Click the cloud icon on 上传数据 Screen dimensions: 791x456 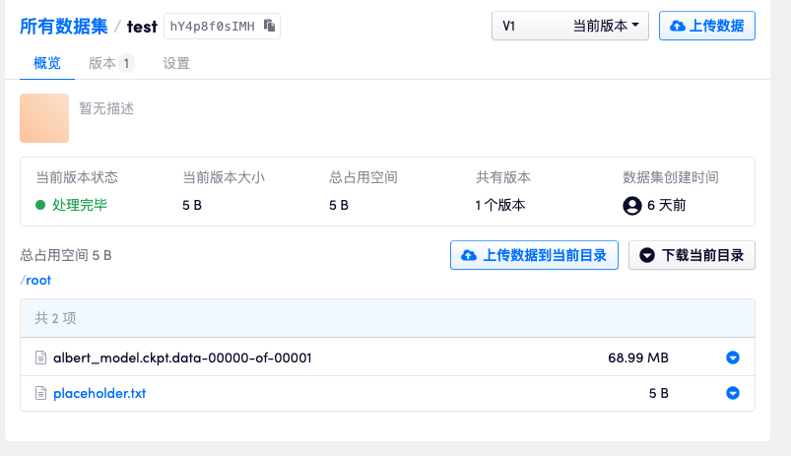pyautogui.click(x=678, y=27)
